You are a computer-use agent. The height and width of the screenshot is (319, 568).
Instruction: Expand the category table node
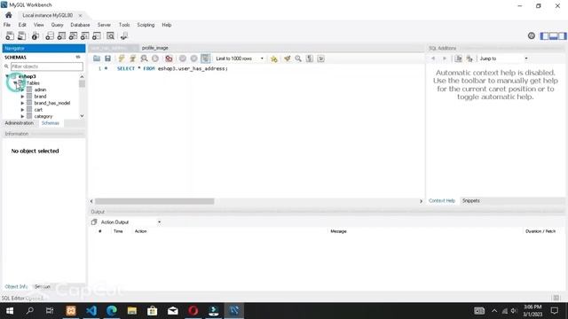pos(22,116)
